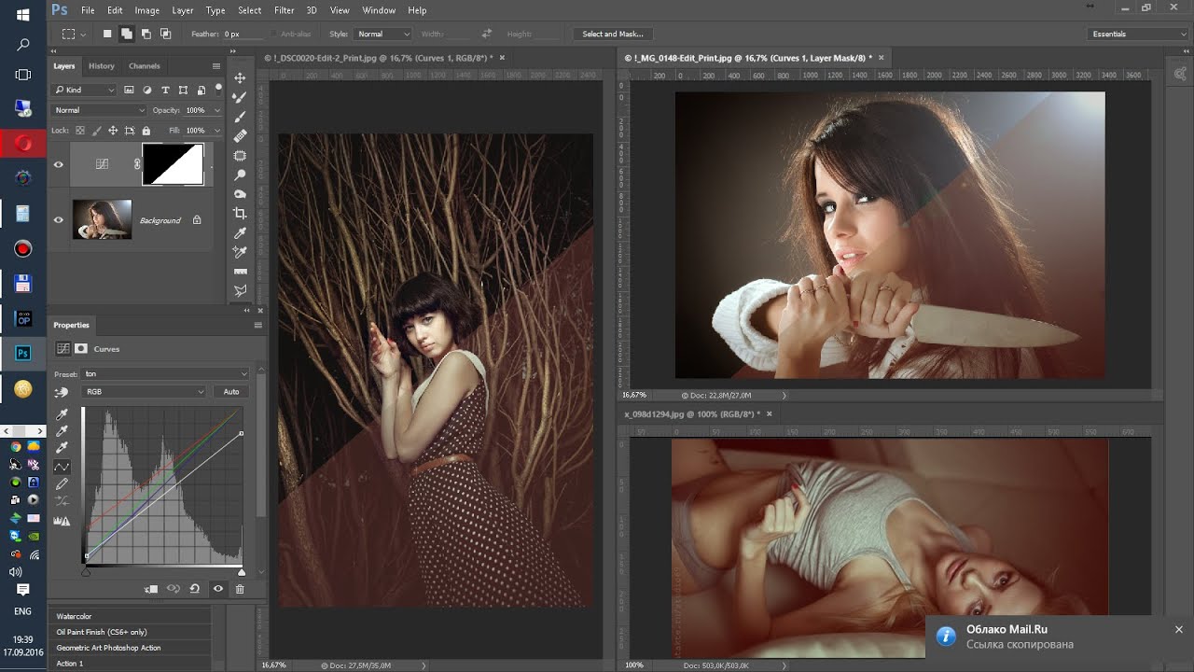The height and width of the screenshot is (672, 1194).
Task: Click the trash icon in Properties panel
Action: coord(240,589)
